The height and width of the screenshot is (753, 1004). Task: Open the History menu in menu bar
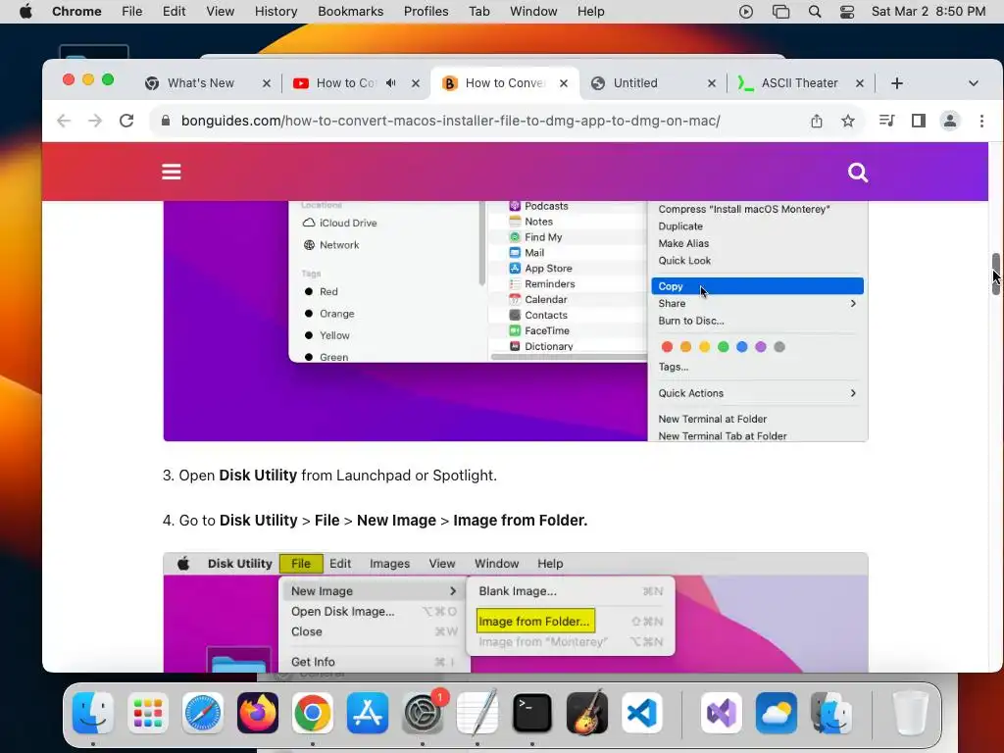276,12
